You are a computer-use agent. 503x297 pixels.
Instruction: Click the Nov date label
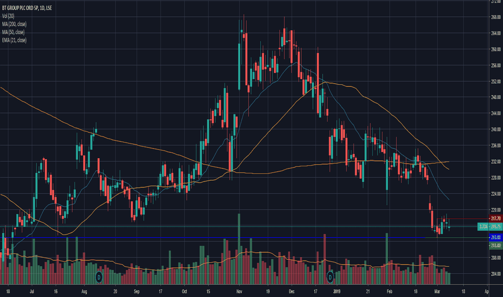coord(239,292)
